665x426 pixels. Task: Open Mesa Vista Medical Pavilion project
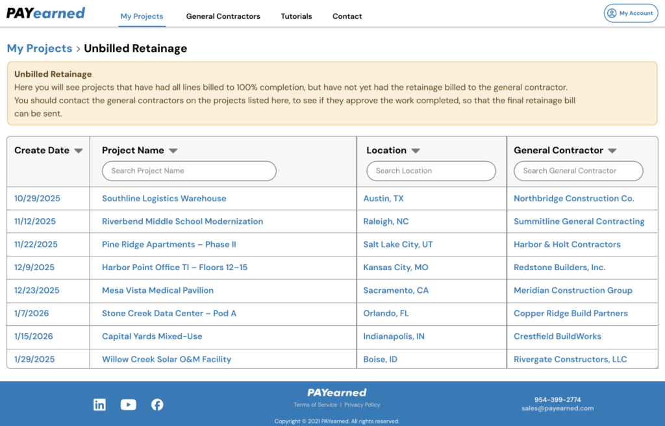pos(158,290)
